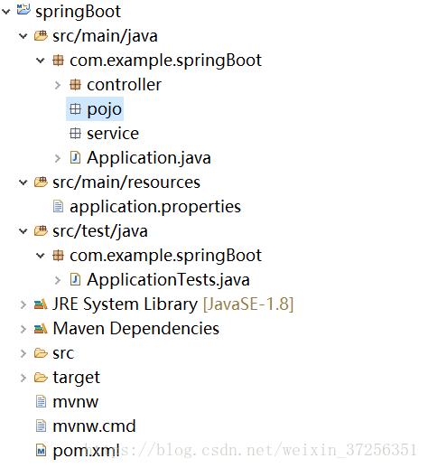Image resolution: width=428 pixels, height=468 pixels.
Task: Click the JRE System Library icon
Action: [x=41, y=304]
